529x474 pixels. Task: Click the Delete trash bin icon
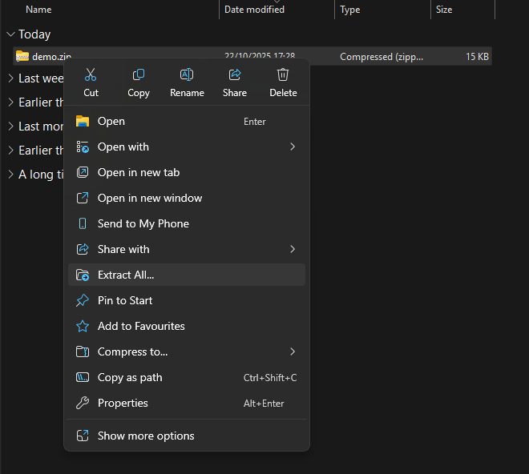pyautogui.click(x=283, y=75)
